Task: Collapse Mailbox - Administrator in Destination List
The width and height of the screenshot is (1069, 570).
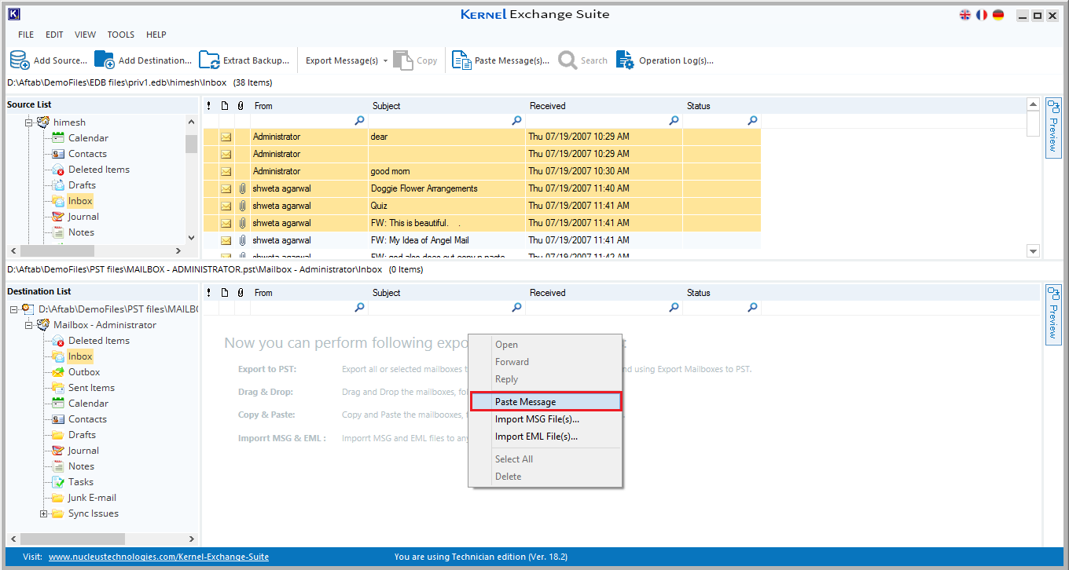Action: click(29, 325)
